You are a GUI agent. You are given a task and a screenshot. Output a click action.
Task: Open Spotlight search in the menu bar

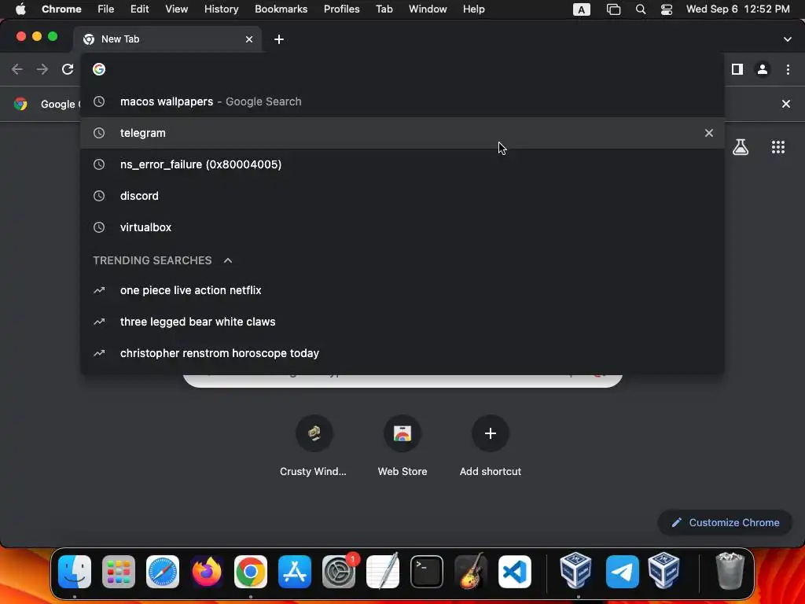click(640, 9)
